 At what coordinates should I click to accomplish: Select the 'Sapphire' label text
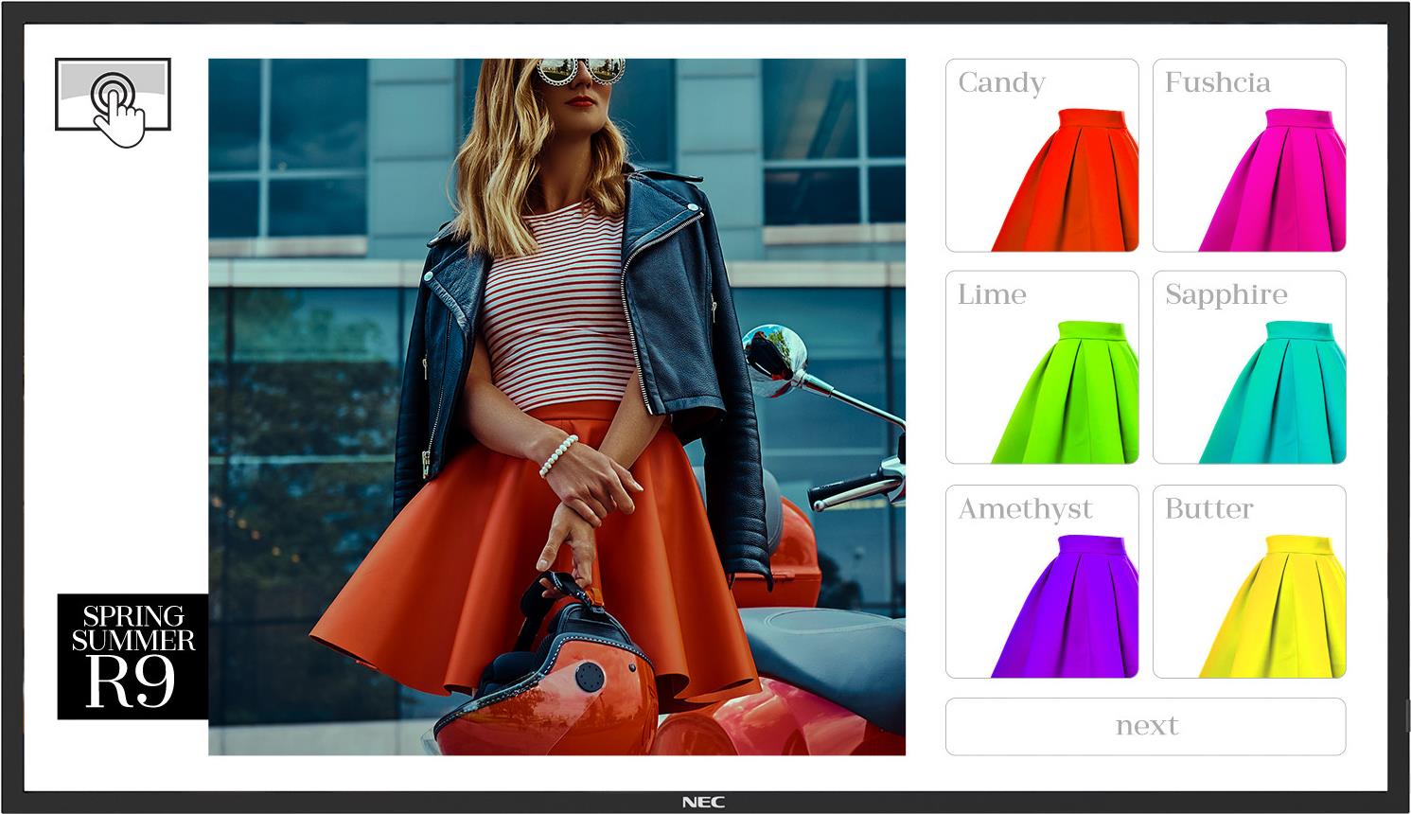[x=1226, y=295]
